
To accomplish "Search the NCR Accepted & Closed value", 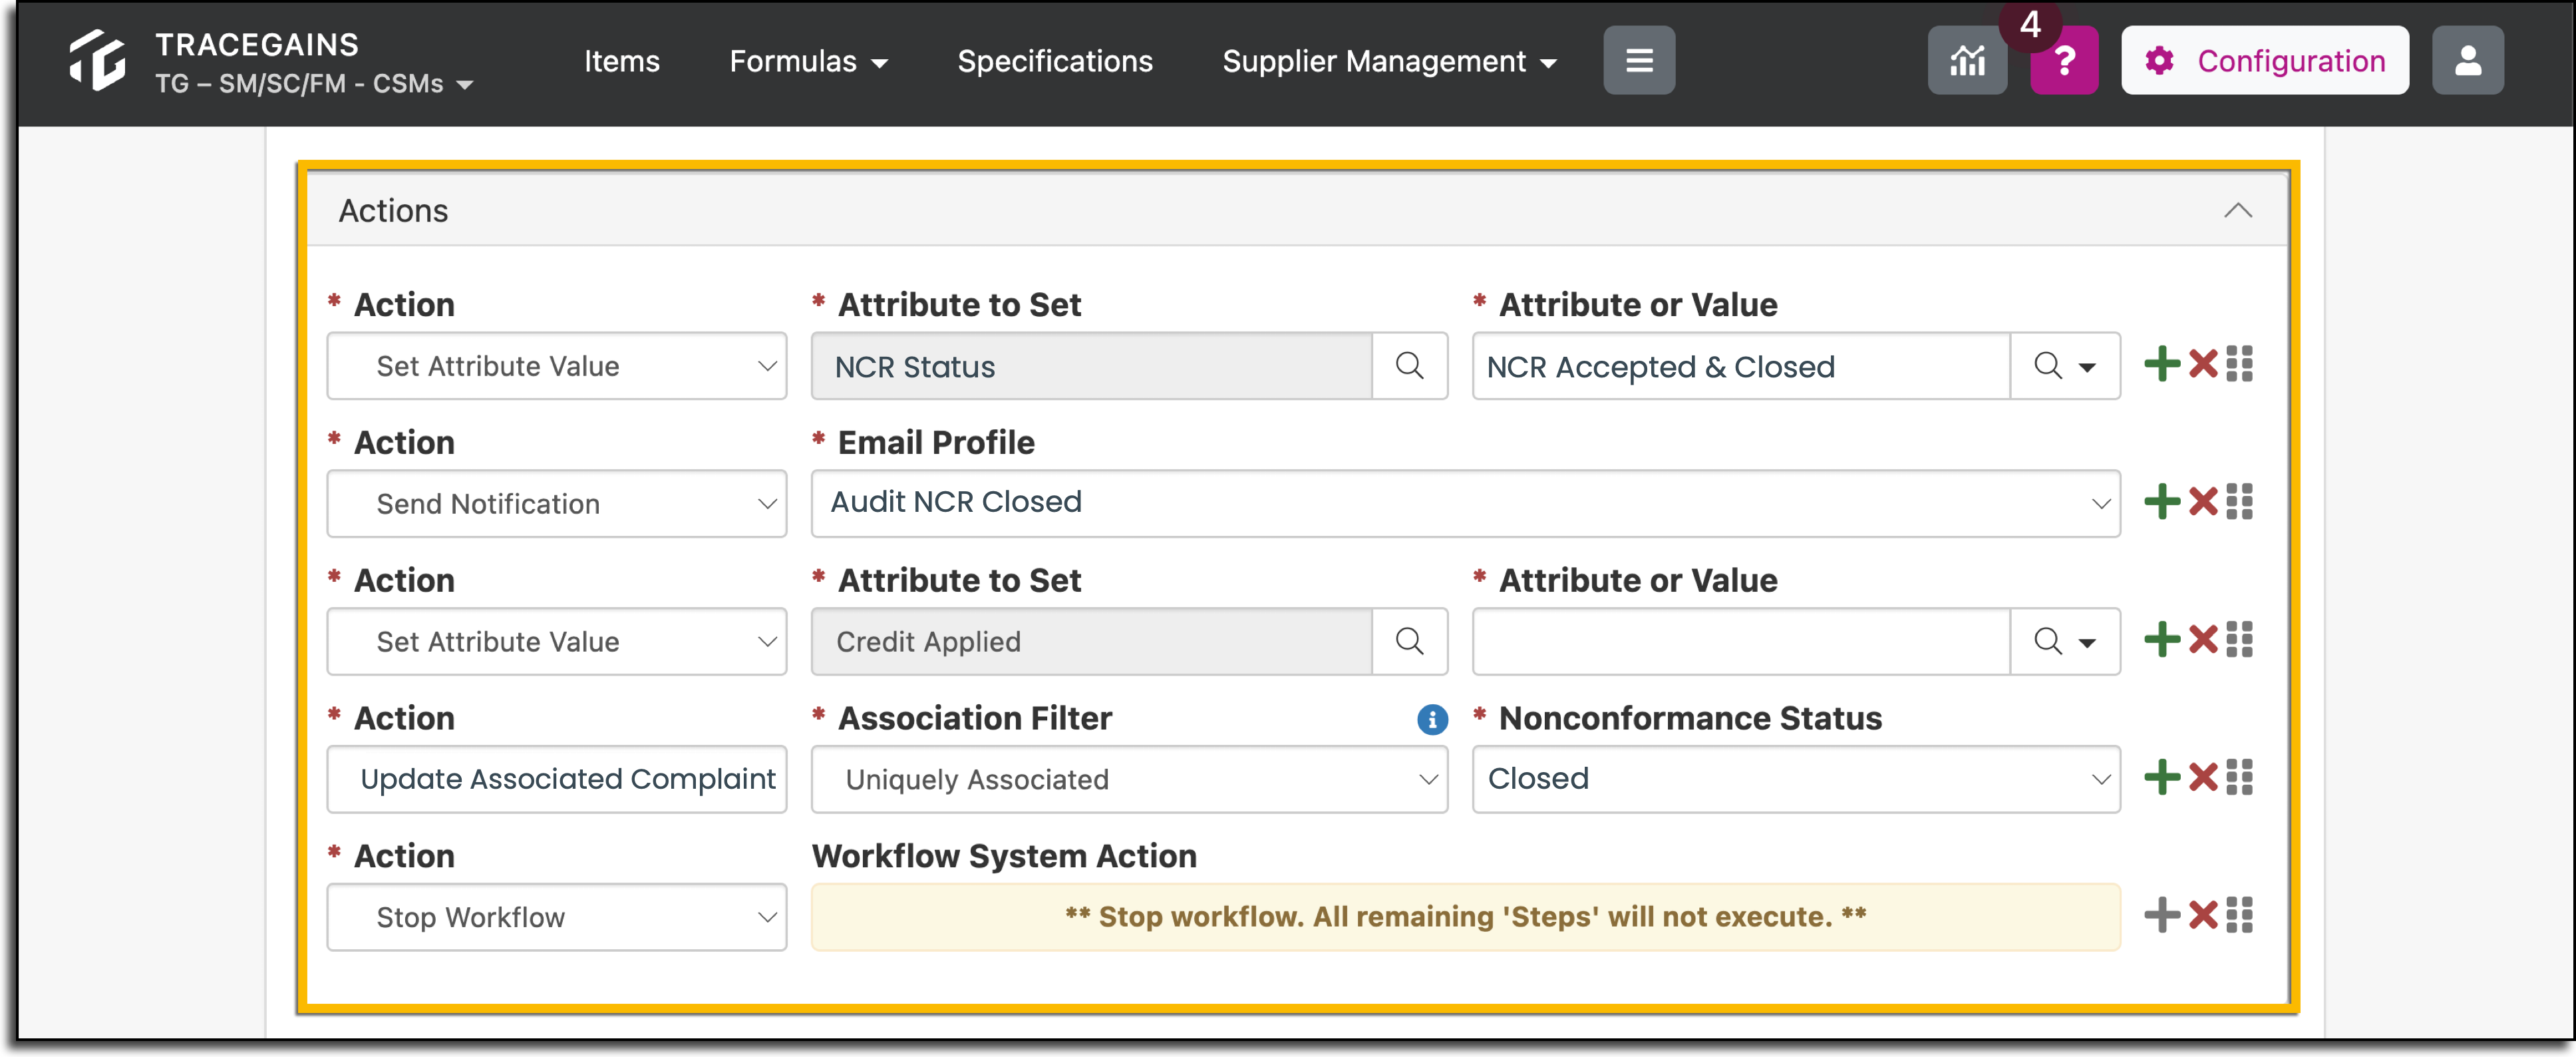I will [x=2064, y=366].
